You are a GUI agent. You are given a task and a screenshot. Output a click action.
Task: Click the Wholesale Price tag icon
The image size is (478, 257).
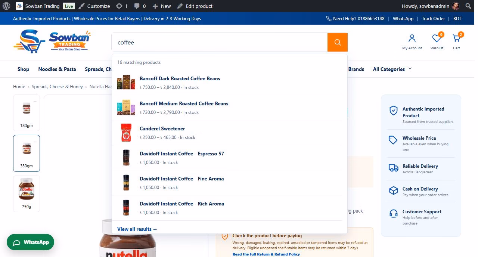click(x=393, y=140)
